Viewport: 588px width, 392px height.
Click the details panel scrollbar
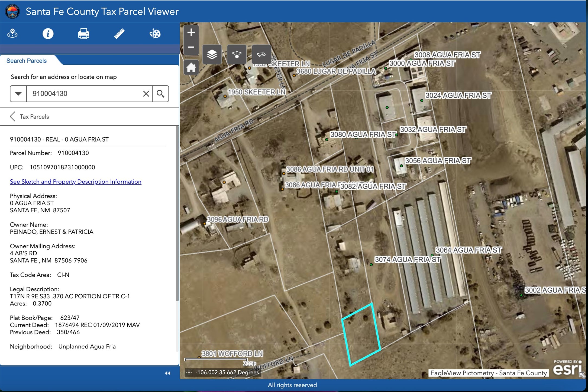177,214
